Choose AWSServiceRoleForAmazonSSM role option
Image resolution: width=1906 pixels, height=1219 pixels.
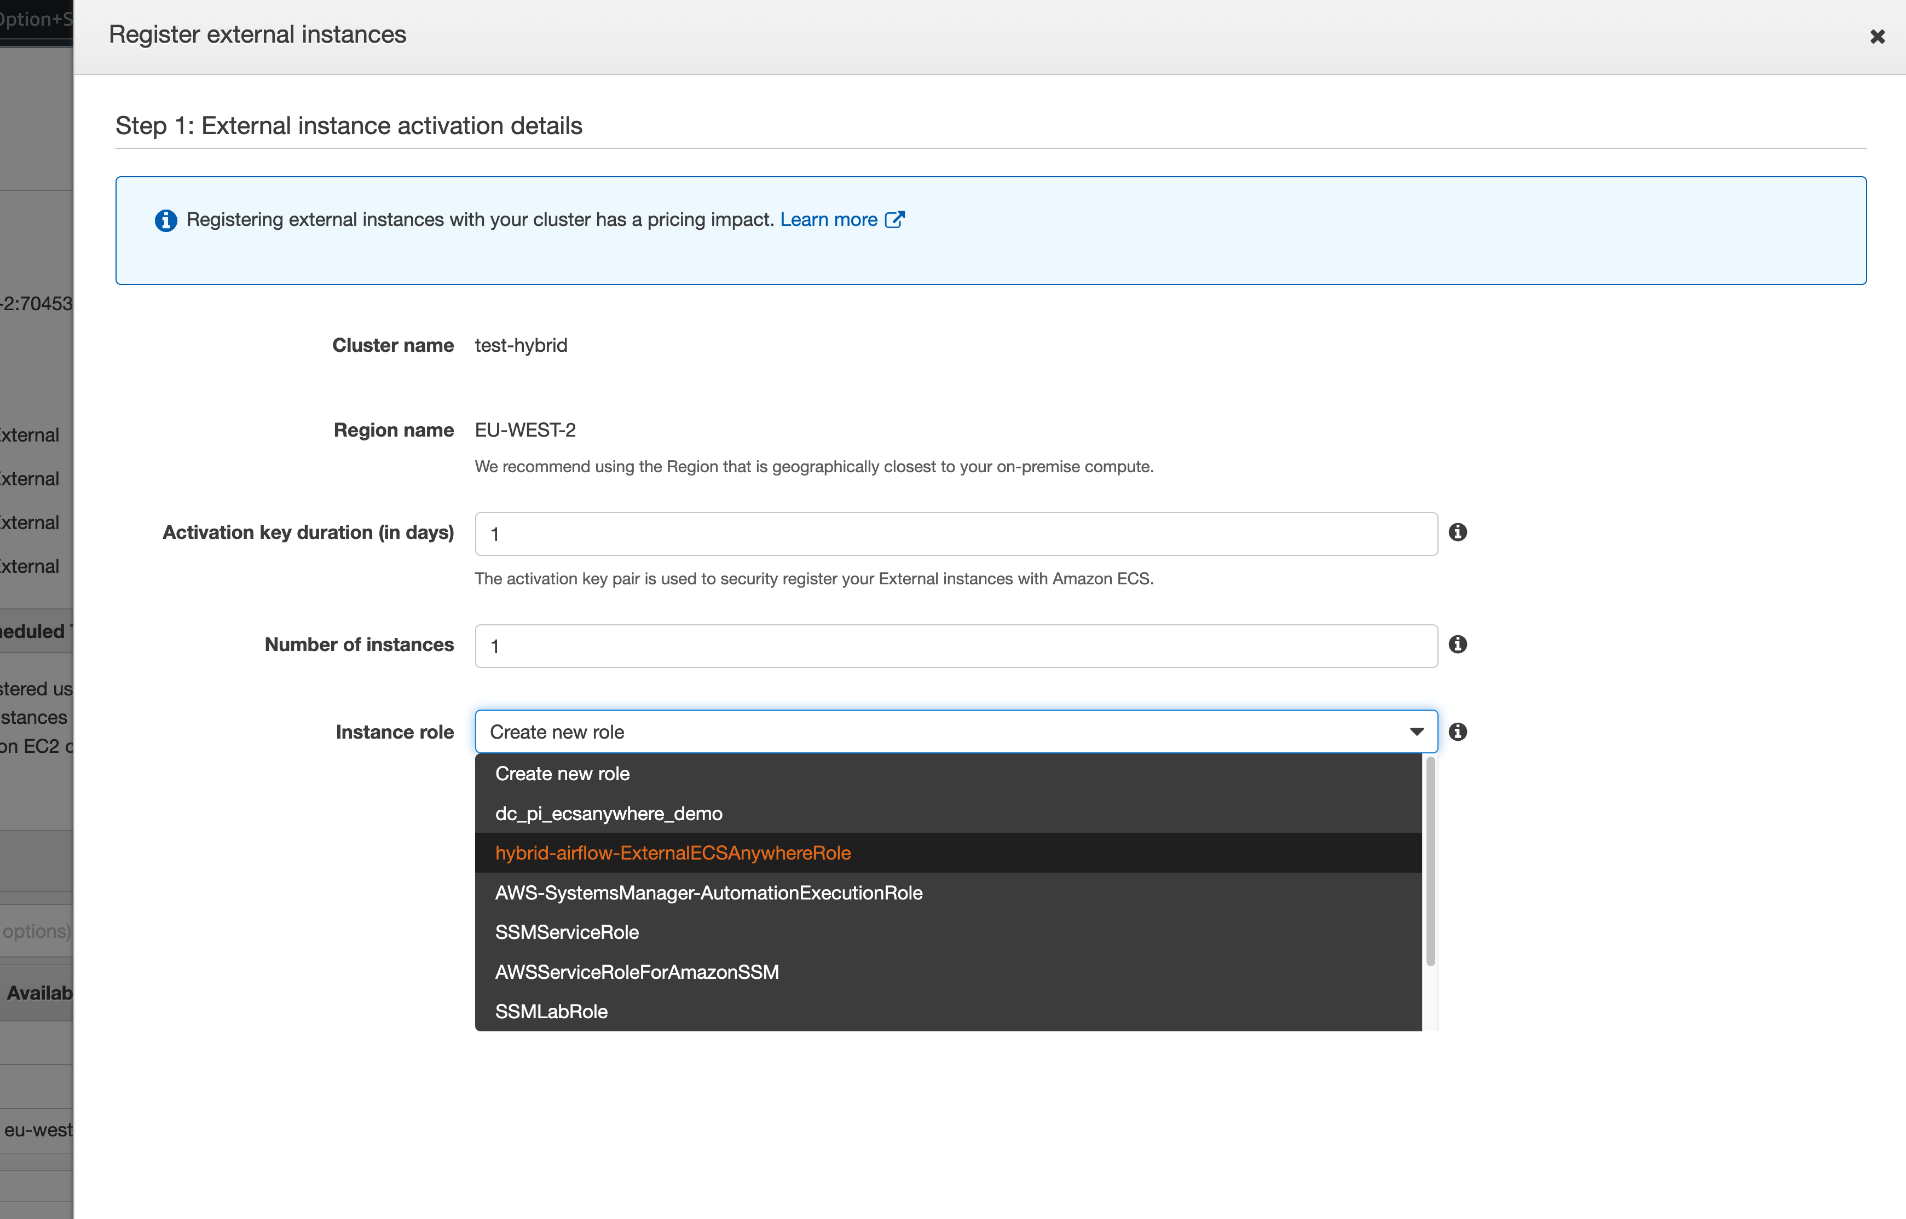tap(637, 972)
